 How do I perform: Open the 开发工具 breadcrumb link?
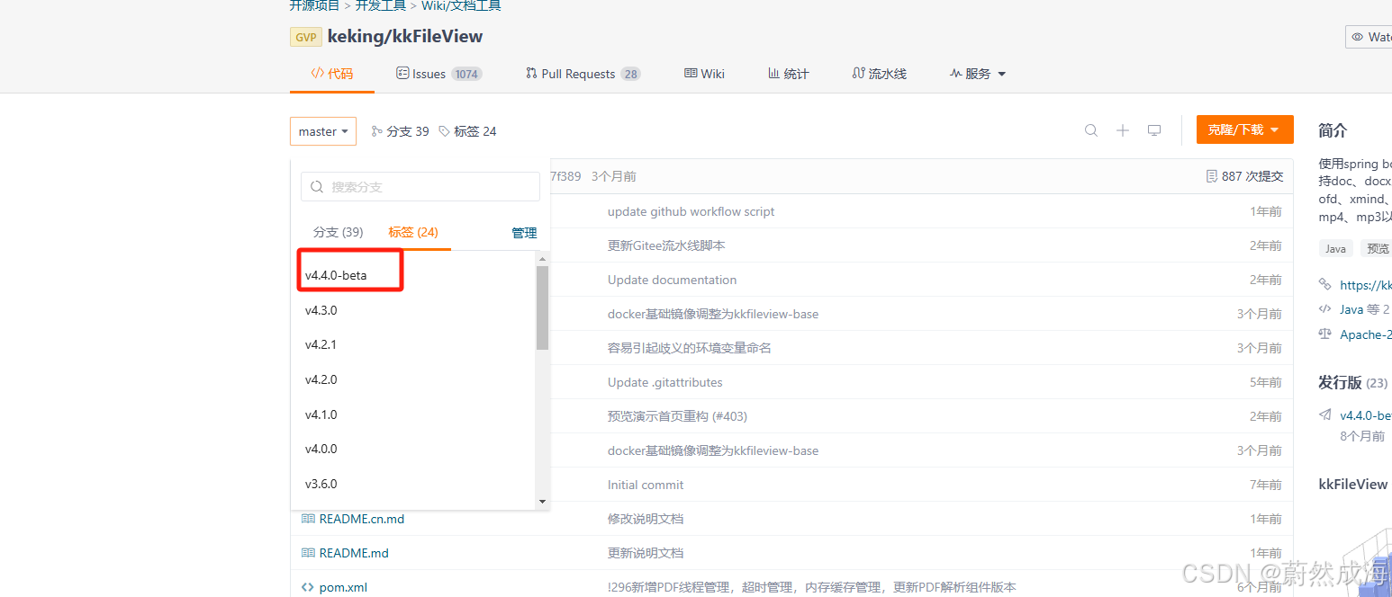tap(380, 5)
